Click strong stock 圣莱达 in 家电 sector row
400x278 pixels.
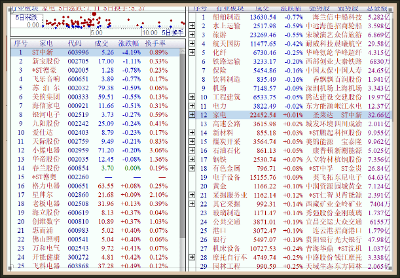[323, 115]
